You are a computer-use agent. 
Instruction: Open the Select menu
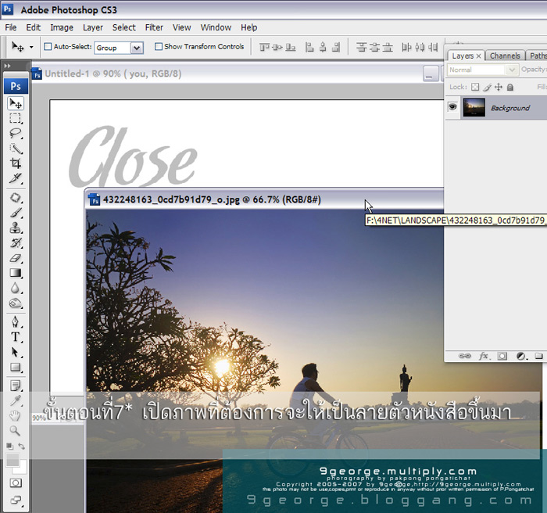[123, 27]
